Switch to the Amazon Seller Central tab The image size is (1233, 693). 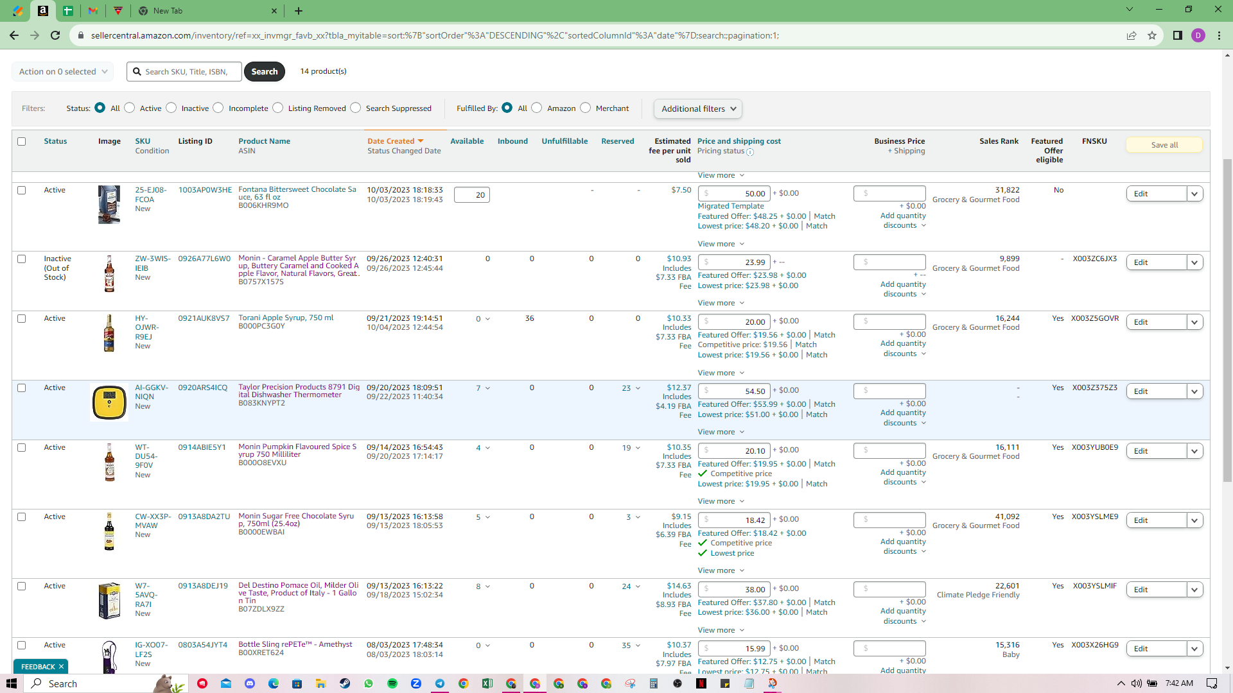(43, 11)
